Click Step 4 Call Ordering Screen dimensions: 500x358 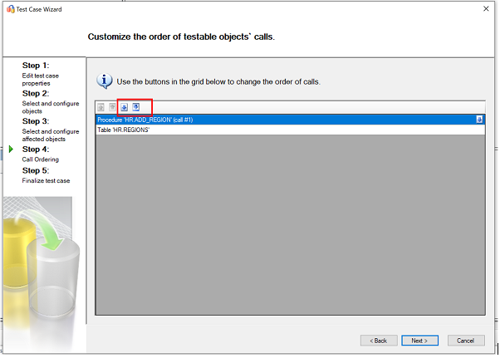click(40, 154)
